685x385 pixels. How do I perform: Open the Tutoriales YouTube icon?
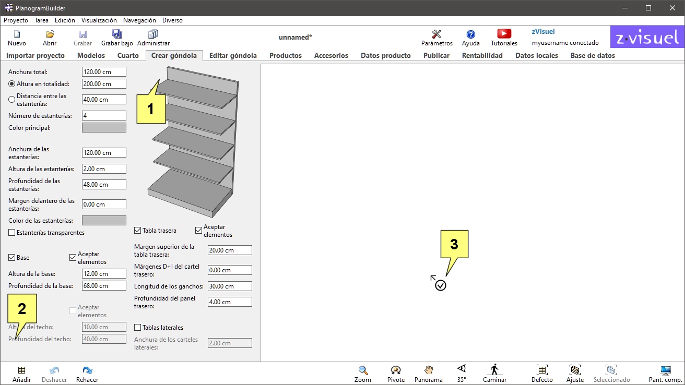point(504,34)
